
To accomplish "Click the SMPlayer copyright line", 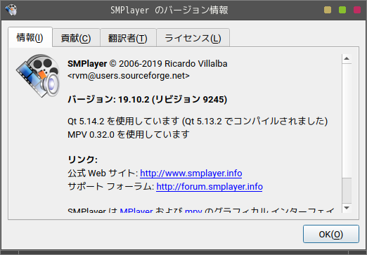I will [148, 64].
